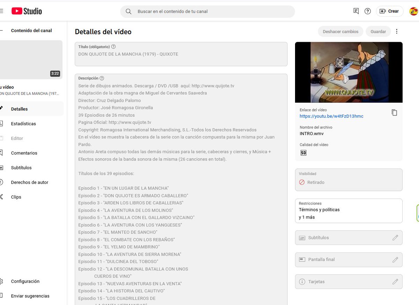Screen dimensions: 419x305
Task: Click line 'Títulos de los 39 episodios:'
Action: pyautogui.click(x=106, y=174)
